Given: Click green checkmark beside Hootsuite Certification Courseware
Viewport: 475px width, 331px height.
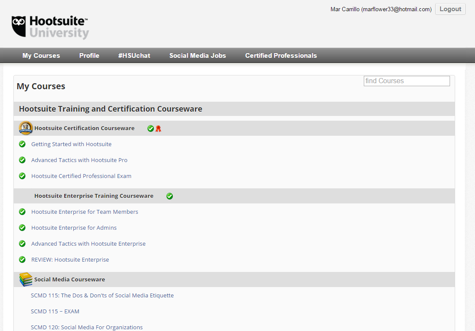Looking at the screenshot, I should pos(150,128).
